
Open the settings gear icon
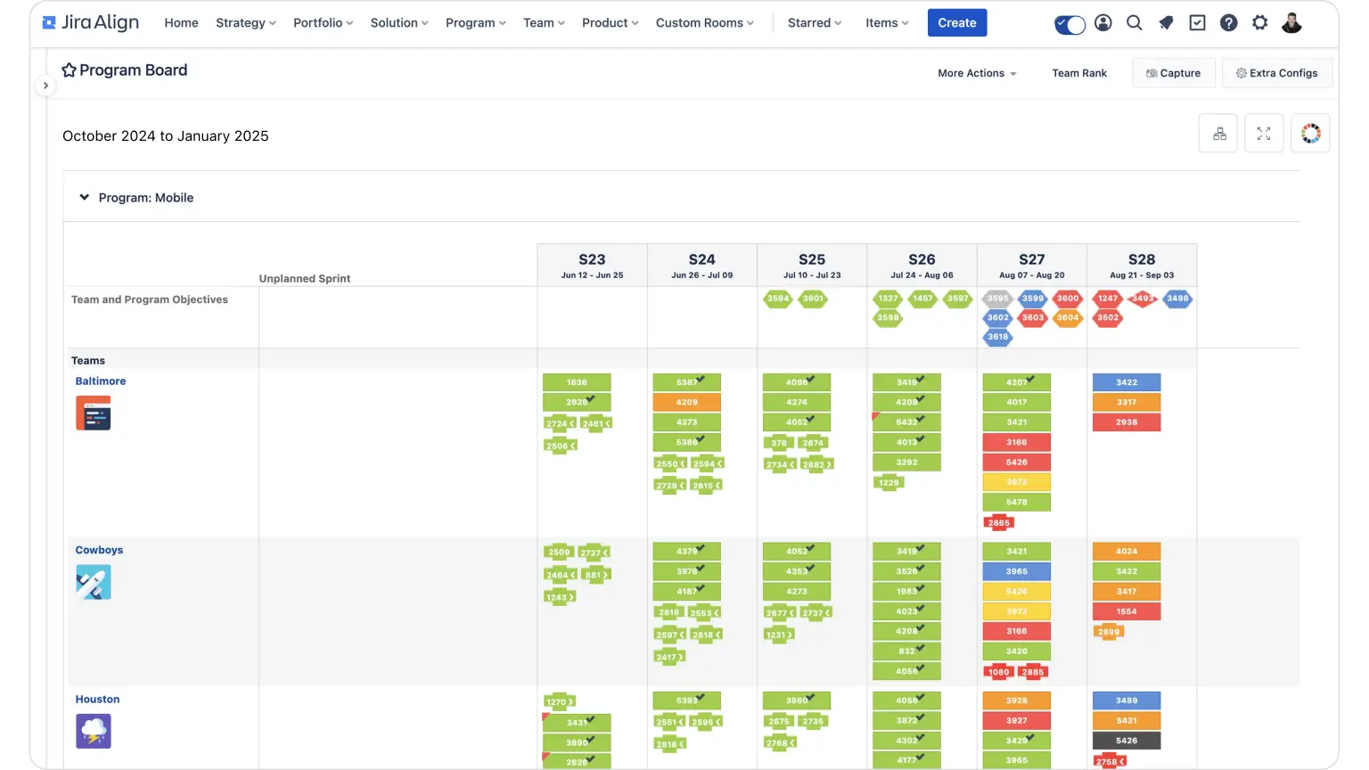[x=1259, y=22]
